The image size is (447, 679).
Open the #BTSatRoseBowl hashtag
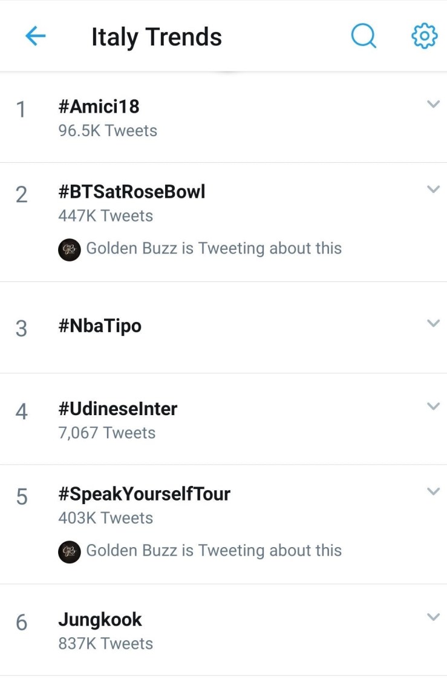pyautogui.click(x=131, y=192)
